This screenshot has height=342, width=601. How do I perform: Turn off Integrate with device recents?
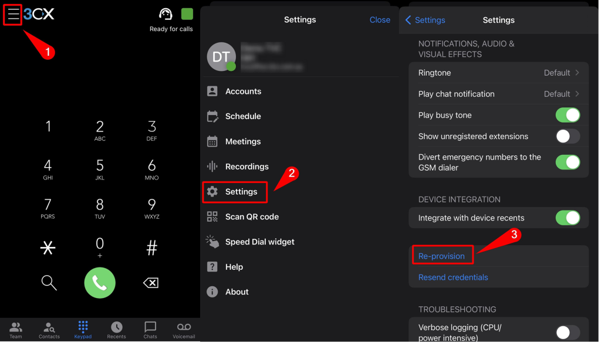click(568, 218)
